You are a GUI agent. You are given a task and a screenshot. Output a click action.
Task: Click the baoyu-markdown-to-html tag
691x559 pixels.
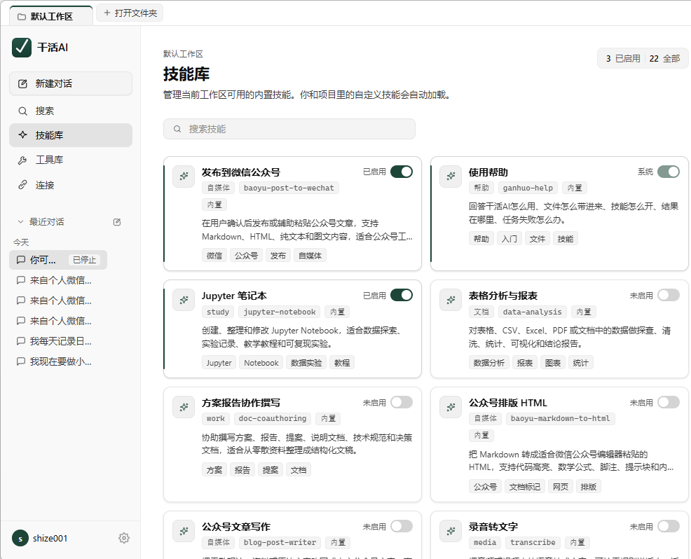[560, 418]
